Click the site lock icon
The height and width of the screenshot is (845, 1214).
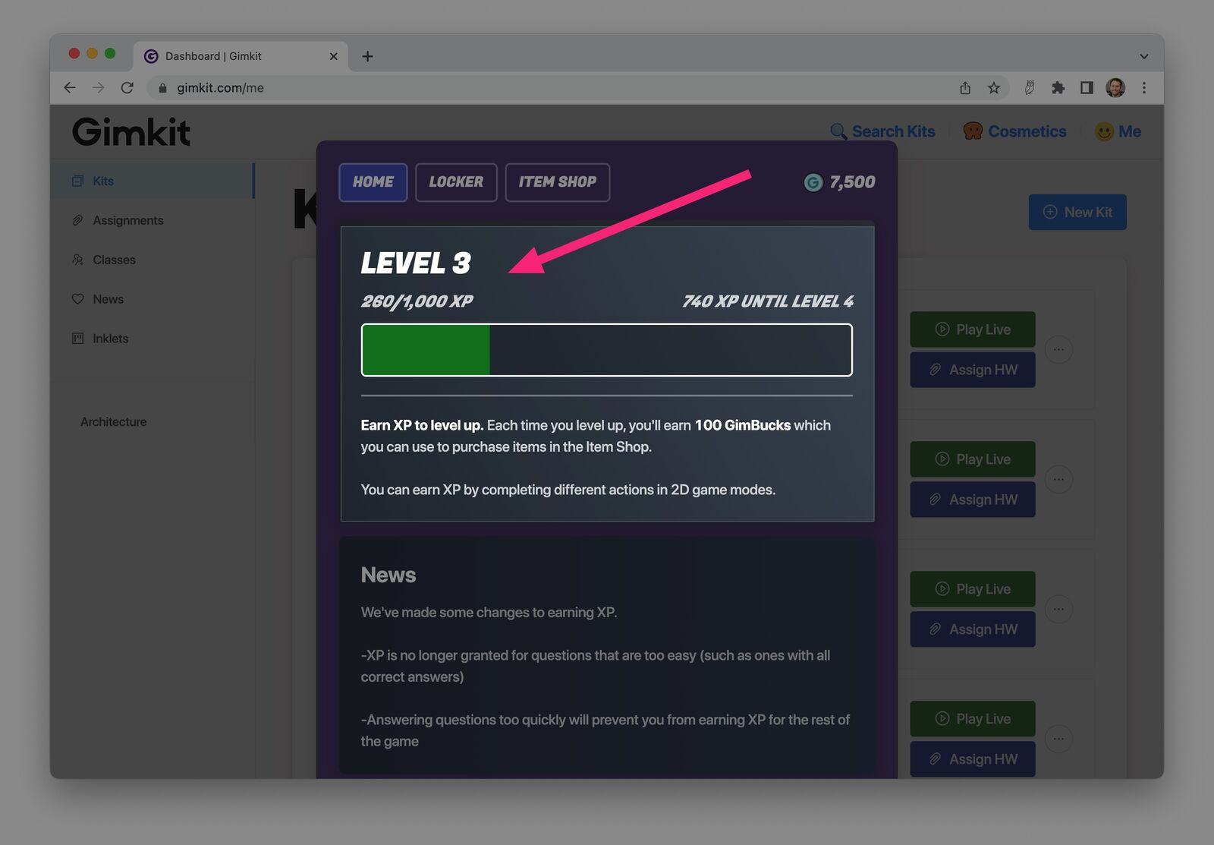pos(162,88)
